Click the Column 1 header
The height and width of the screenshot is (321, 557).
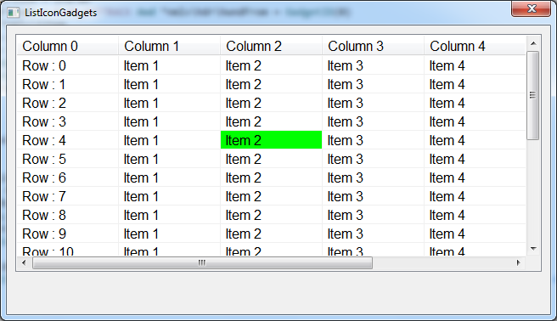[x=170, y=46]
